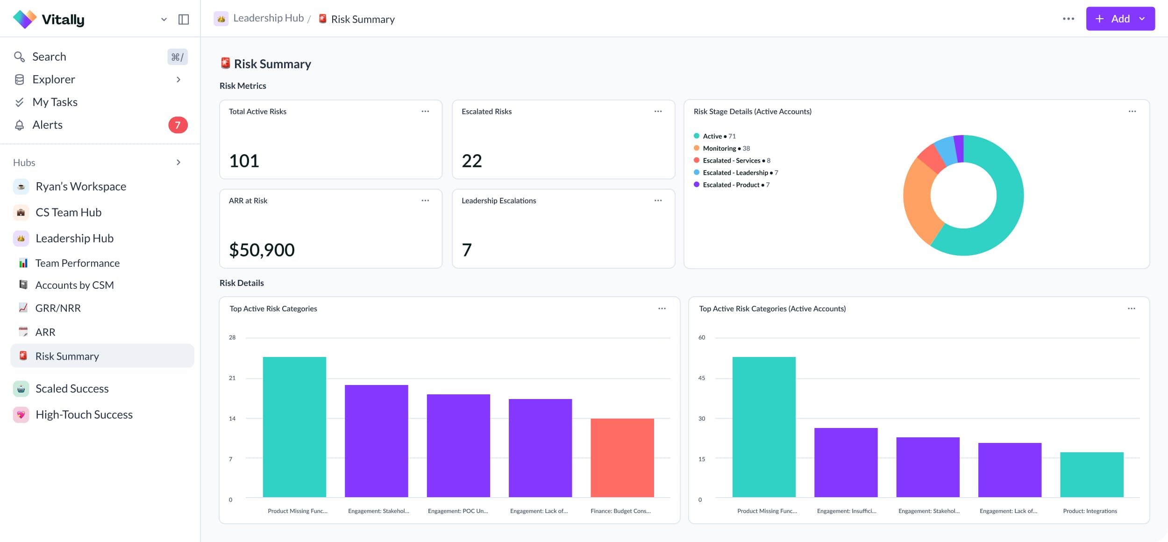This screenshot has width=1168, height=542.
Task: Open the Vitally workspace switcher chevron
Action: 164,19
